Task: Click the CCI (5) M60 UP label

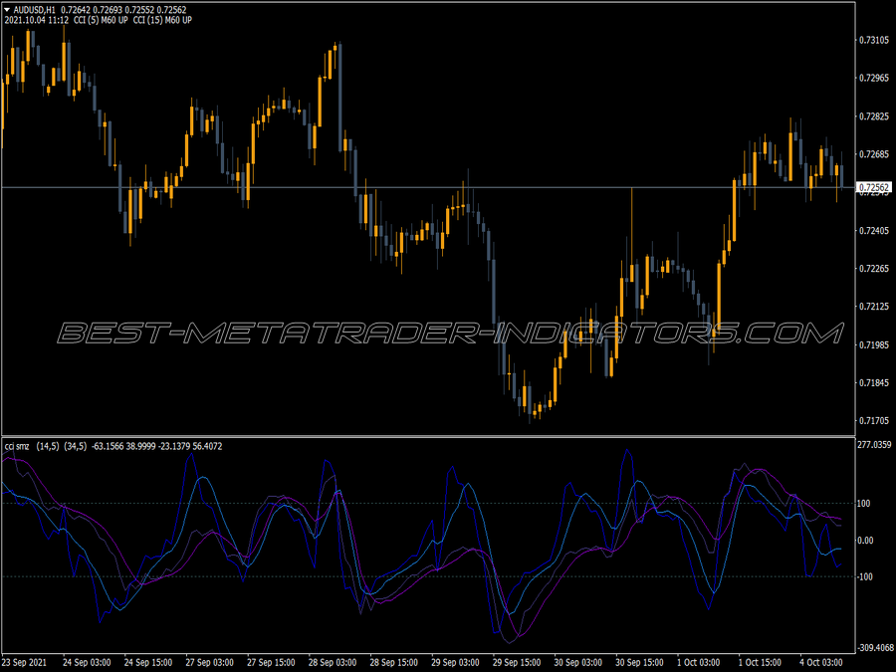Action: coord(101,20)
